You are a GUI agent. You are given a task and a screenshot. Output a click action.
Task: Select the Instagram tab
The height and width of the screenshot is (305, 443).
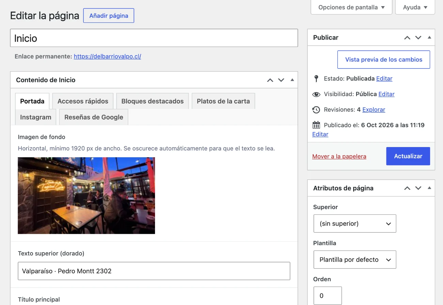click(x=36, y=117)
